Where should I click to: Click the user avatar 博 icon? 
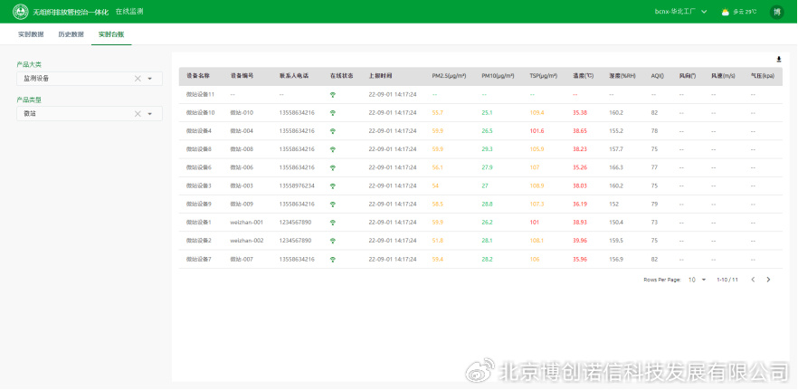pos(776,12)
